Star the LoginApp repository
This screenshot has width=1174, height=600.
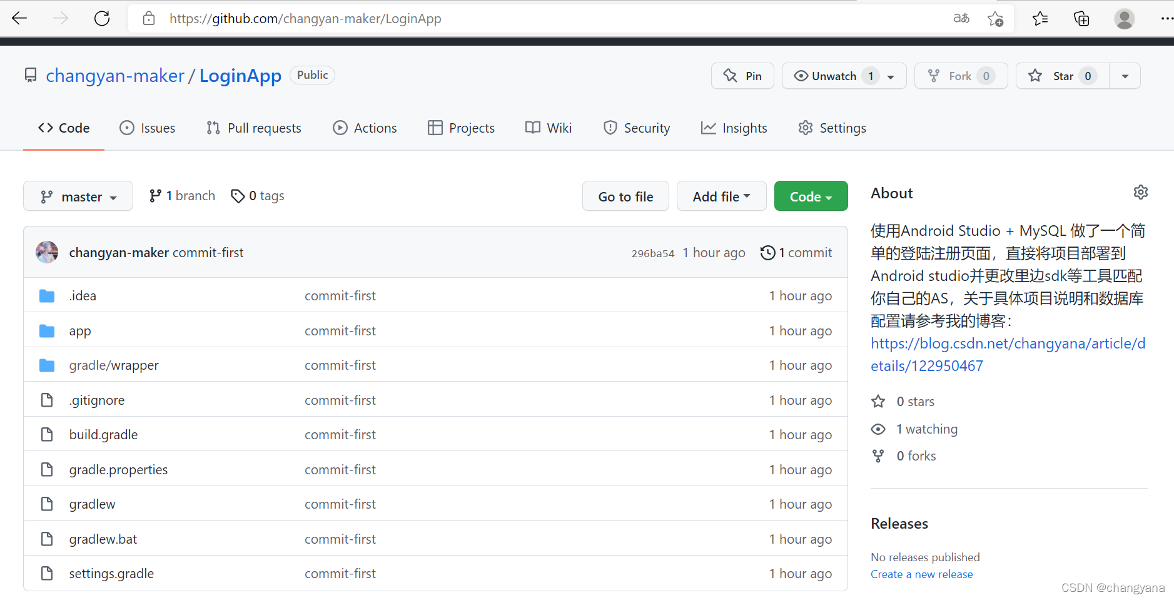tap(1062, 76)
